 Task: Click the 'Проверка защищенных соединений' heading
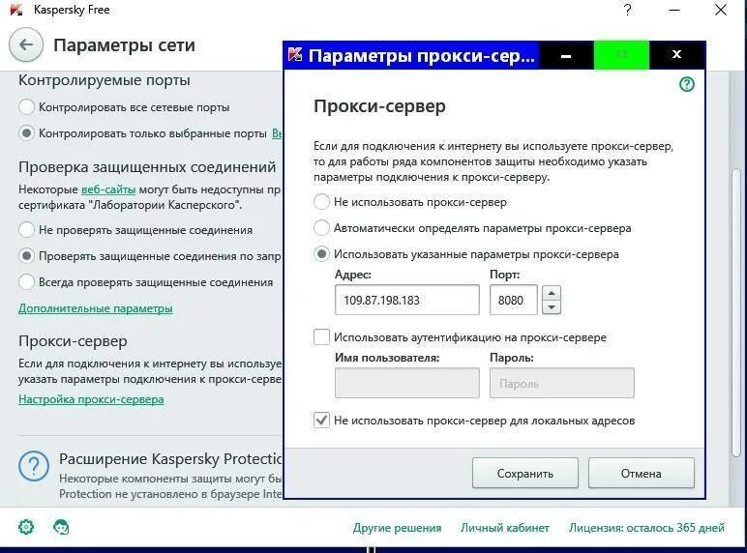pos(147,167)
